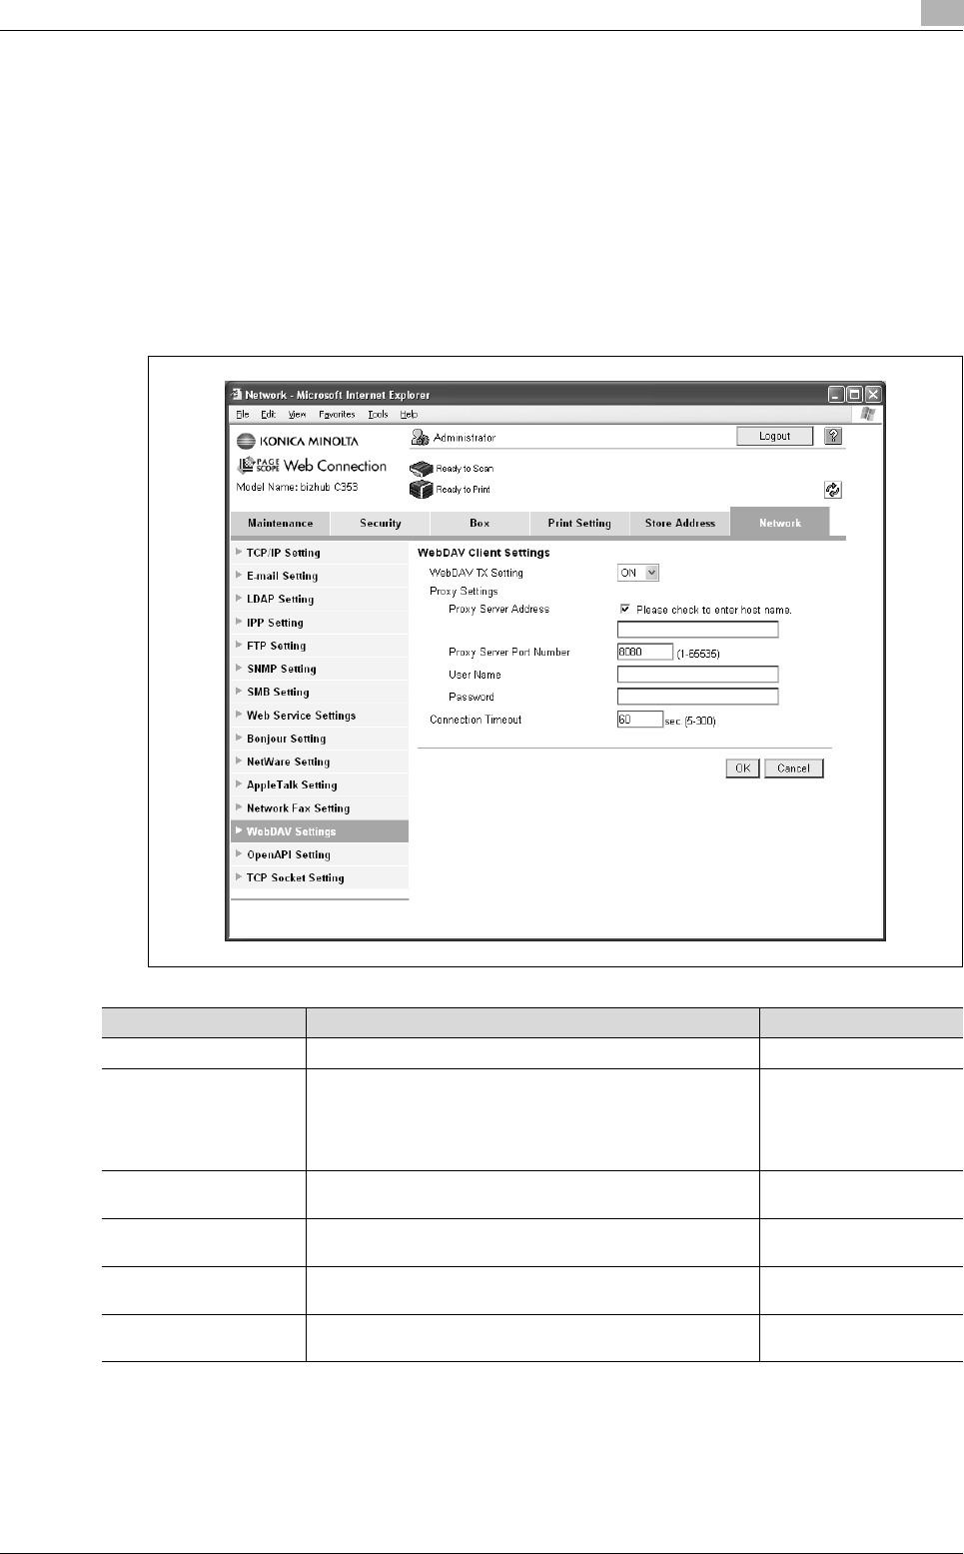Open Bonjour Setting in sidebar
The height and width of the screenshot is (1554, 964).
coord(320,739)
